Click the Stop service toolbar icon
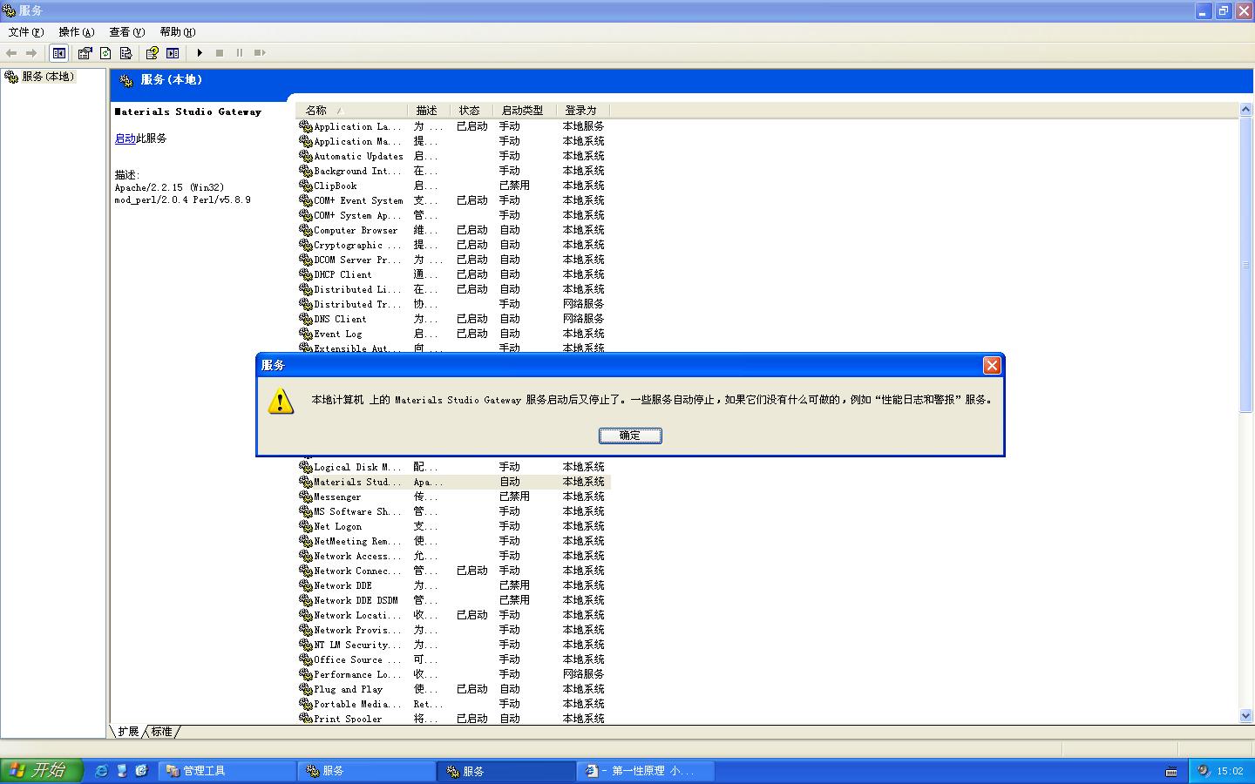 click(x=220, y=53)
